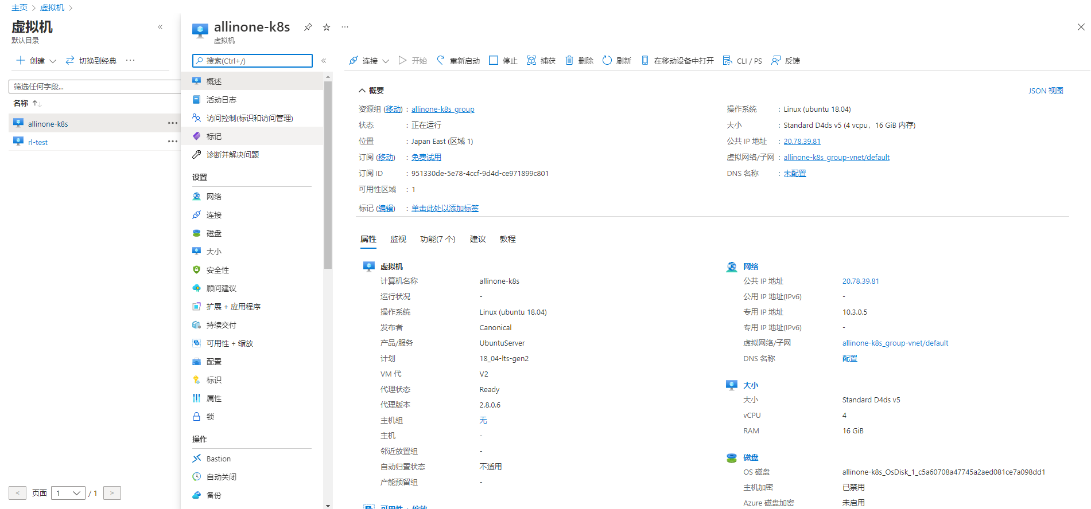This screenshot has height=509, width=1091.
Task: Click the 捕获 capture icon
Action: [x=531, y=60]
